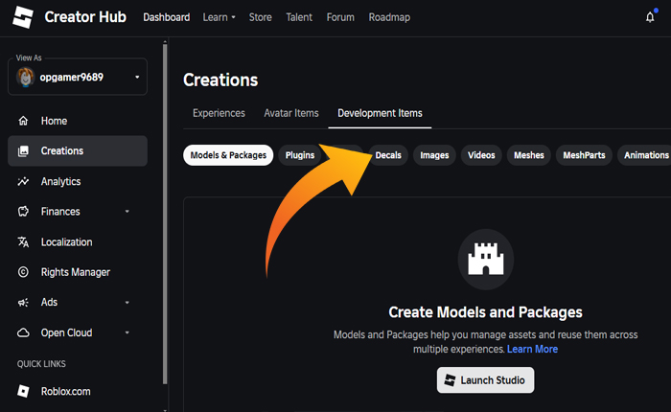Click the Open Cloud icon
The image size is (671, 412).
23,332
